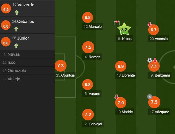Select Odriozola in the bench list

27,71
